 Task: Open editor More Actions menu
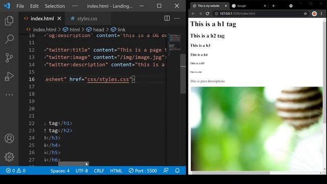pos(177,18)
